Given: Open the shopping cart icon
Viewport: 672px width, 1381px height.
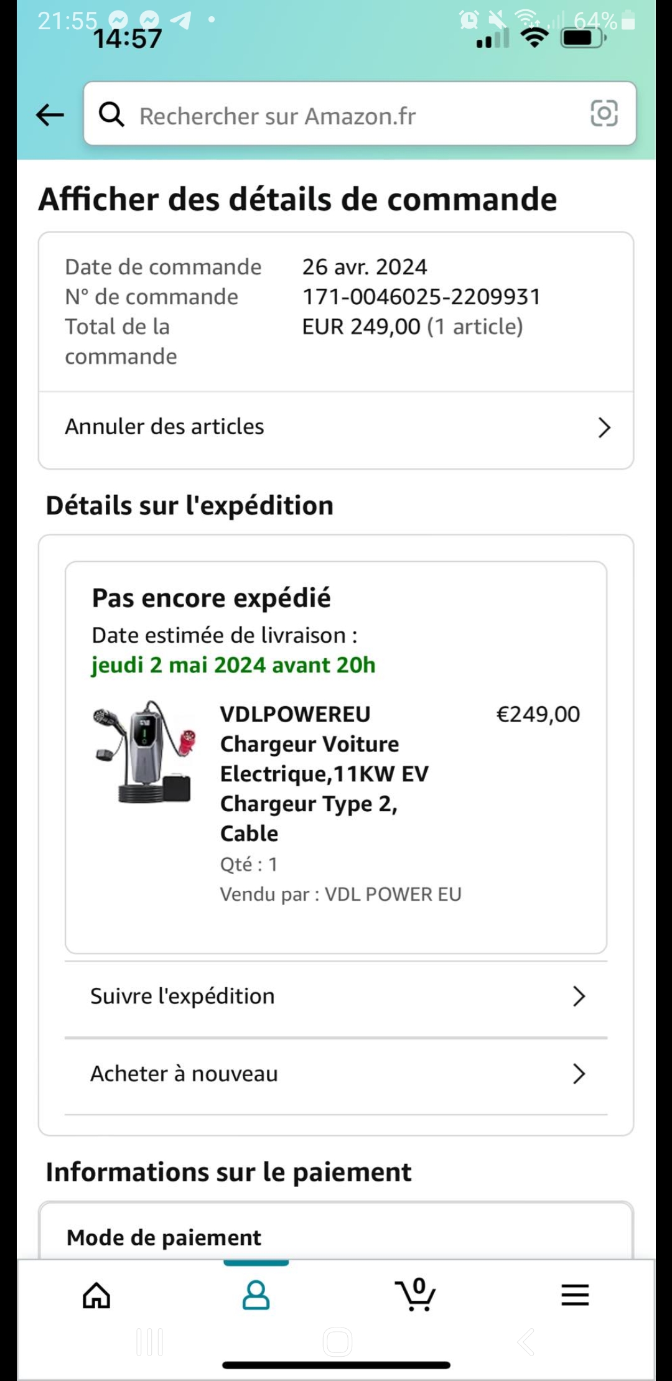Looking at the screenshot, I should coord(416,1295).
